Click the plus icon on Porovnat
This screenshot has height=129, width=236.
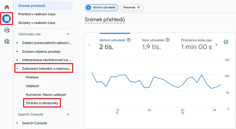click(x=138, y=7)
